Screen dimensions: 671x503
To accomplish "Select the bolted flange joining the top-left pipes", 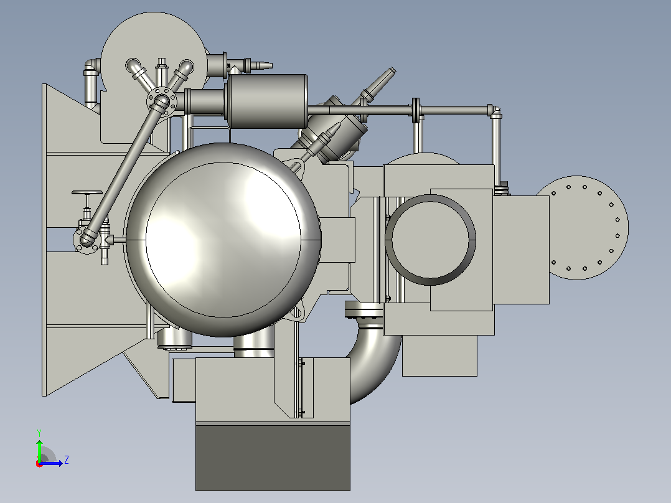I will [x=162, y=101].
